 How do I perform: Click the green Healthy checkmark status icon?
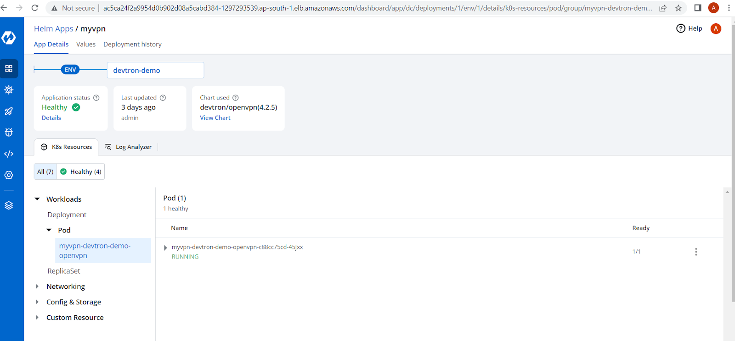coord(76,107)
